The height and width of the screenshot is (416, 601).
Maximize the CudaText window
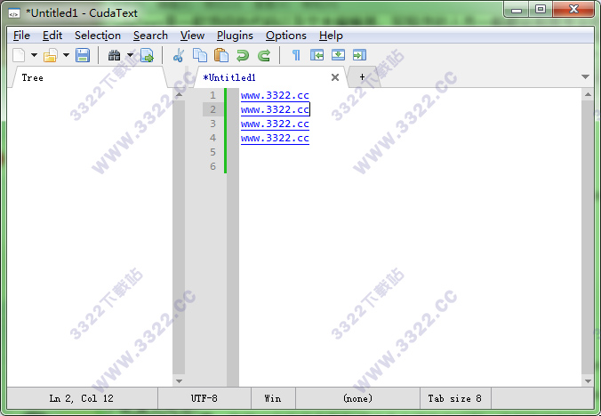point(541,10)
